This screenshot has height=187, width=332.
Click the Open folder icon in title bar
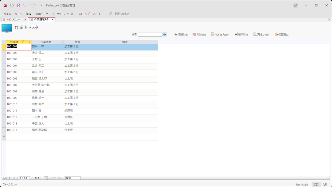(12, 5)
